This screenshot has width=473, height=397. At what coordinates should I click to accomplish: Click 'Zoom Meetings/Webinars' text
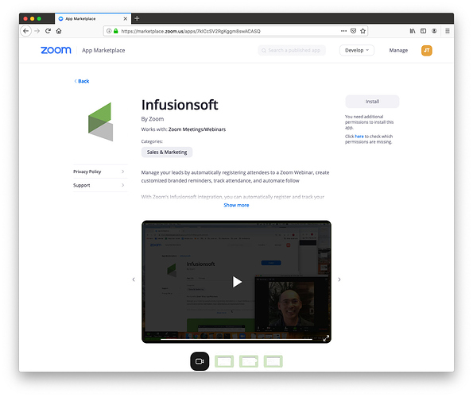tap(197, 129)
